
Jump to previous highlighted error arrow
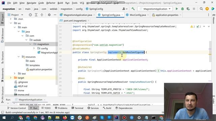204,27
